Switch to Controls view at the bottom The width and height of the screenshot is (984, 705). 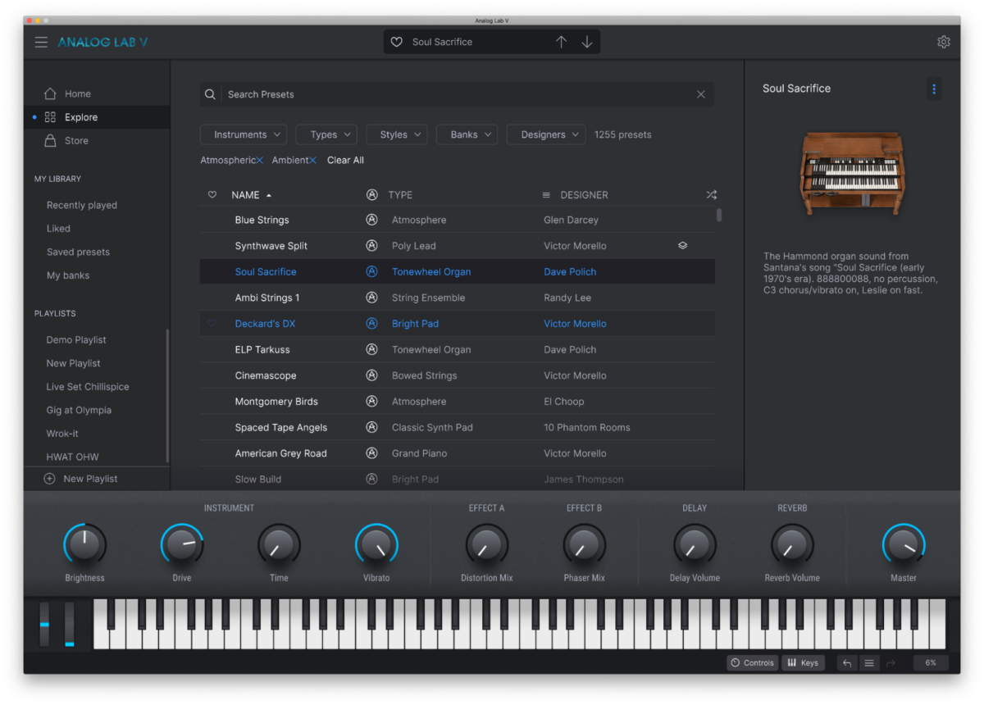(751, 662)
